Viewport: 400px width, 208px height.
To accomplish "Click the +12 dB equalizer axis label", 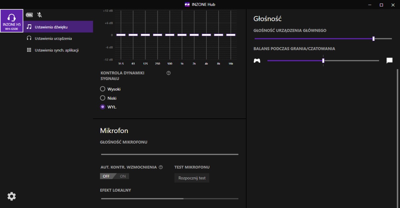I will click(108, 11).
